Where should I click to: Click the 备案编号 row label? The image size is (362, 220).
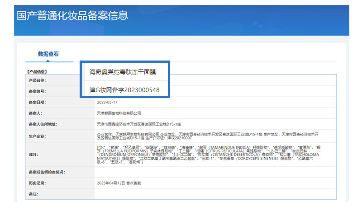tap(37, 91)
